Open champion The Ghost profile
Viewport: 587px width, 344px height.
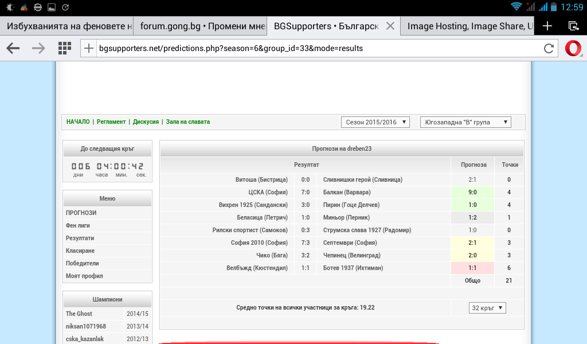click(x=79, y=314)
